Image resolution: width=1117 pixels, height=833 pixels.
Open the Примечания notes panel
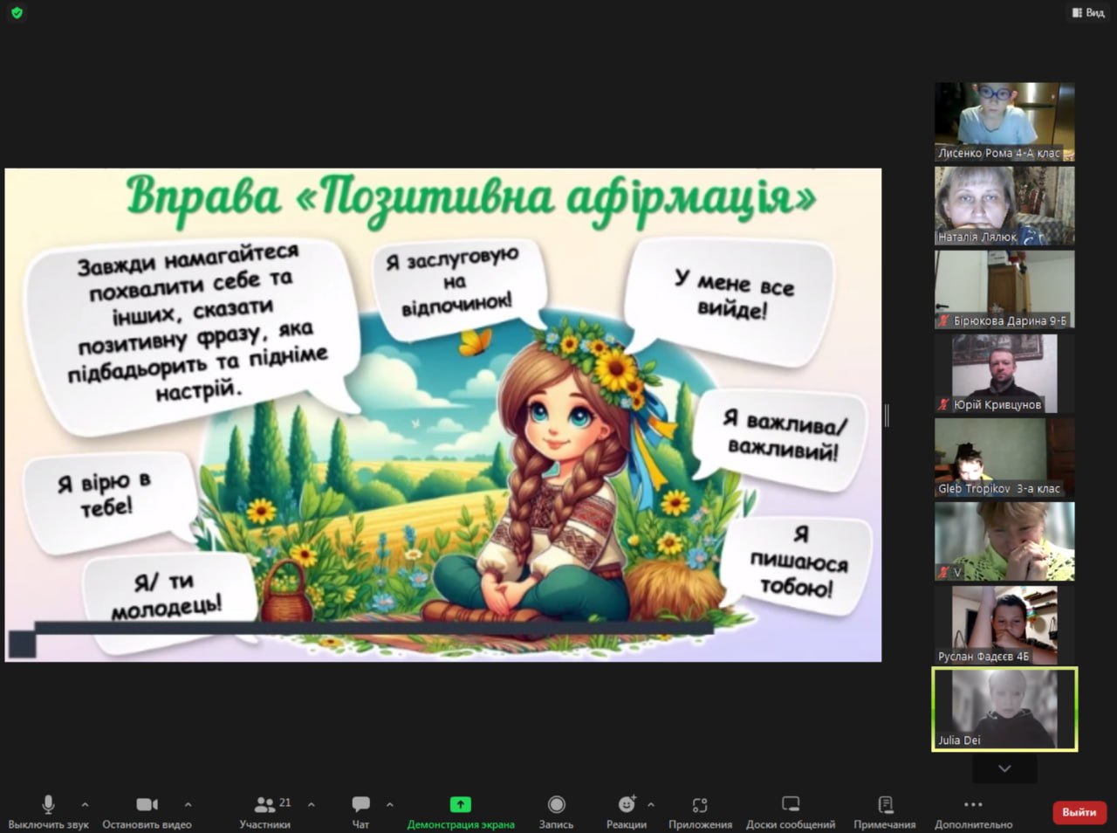tap(885, 804)
